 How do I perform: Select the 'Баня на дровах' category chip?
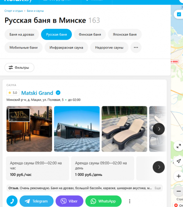(22, 34)
